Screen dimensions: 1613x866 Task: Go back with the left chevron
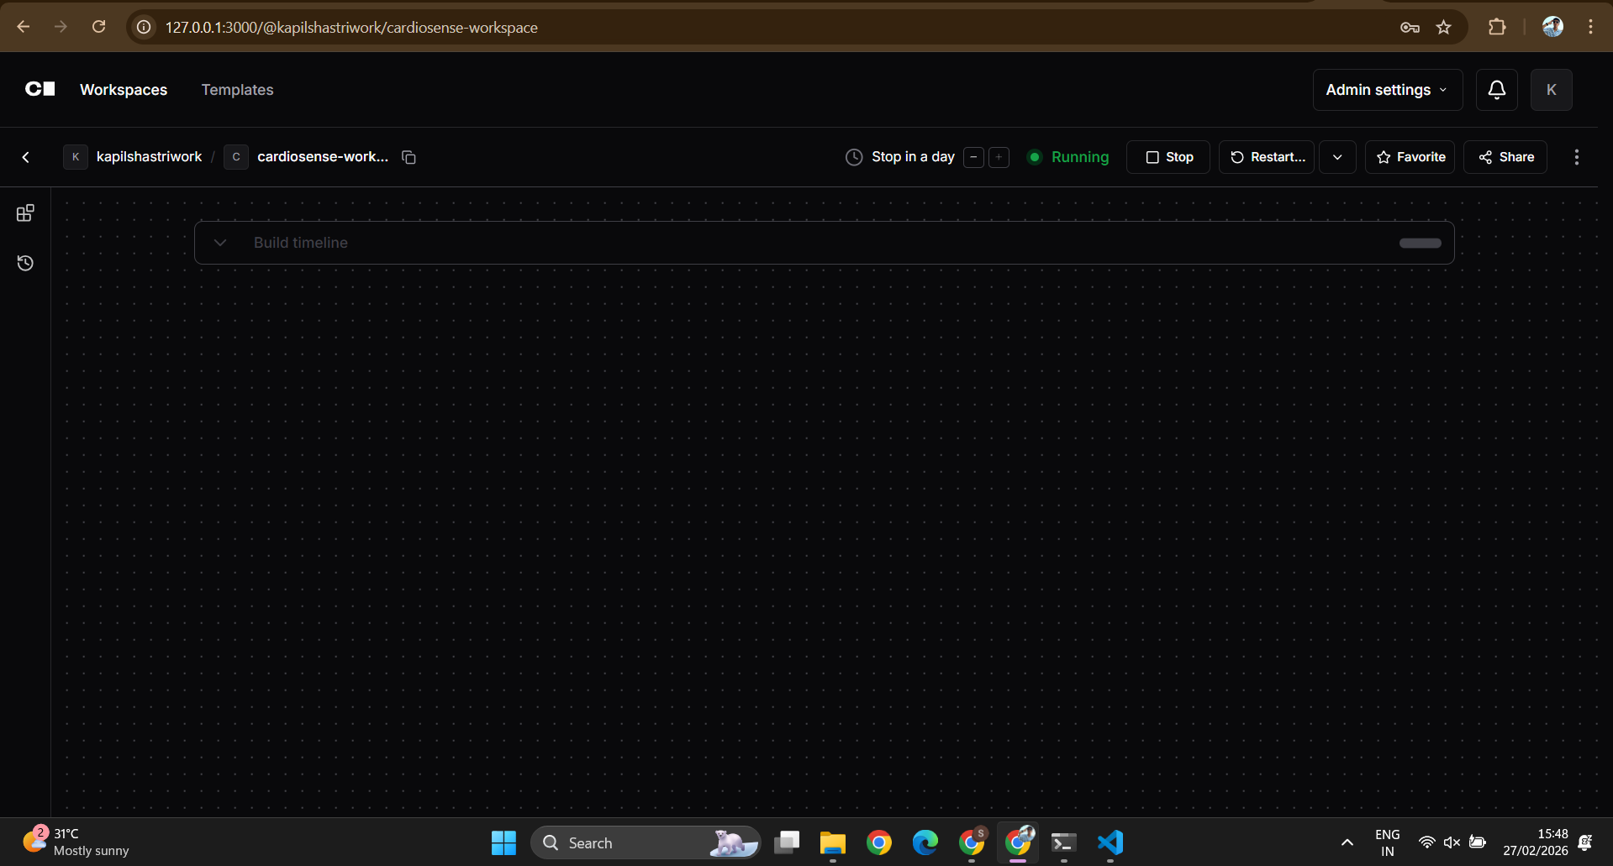click(x=26, y=157)
